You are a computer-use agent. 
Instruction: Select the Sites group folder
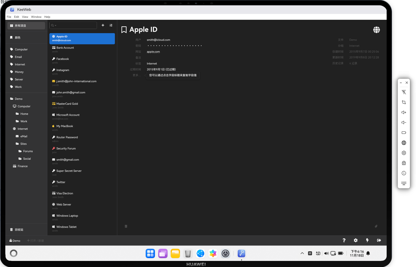coord(26,144)
